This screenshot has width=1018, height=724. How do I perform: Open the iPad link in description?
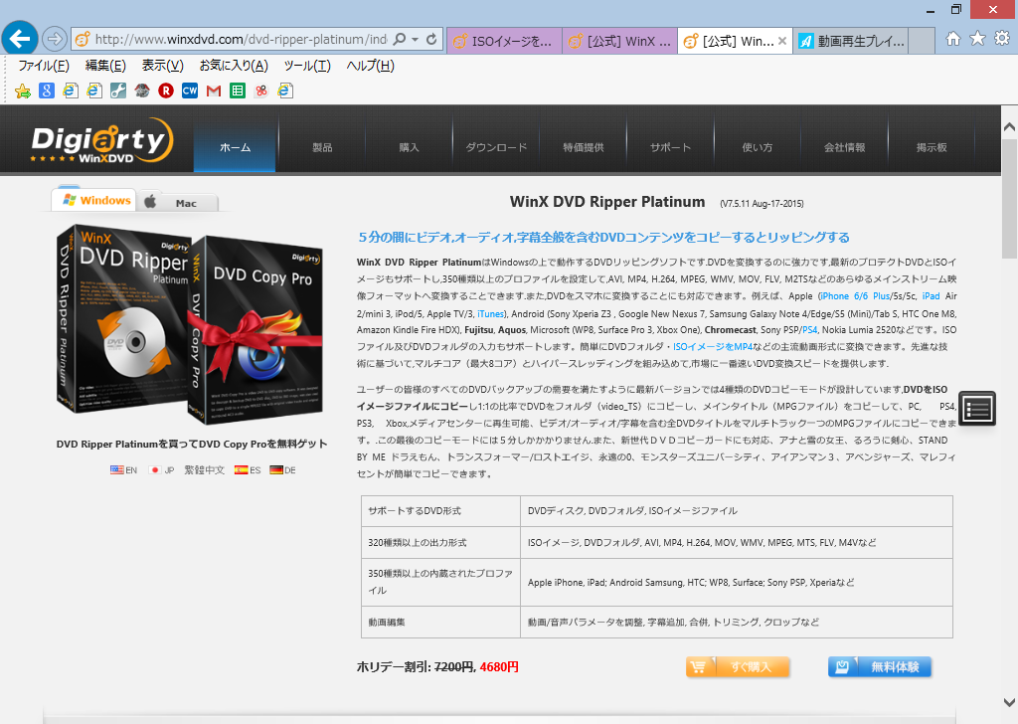pos(931,296)
